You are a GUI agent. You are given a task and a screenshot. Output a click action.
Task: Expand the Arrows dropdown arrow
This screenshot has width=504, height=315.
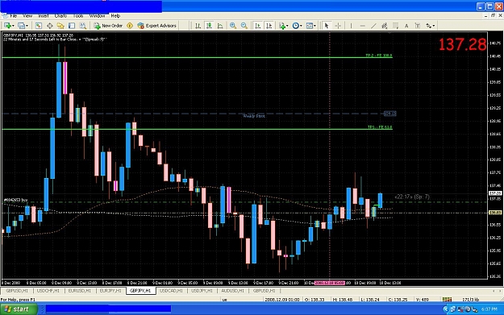pyautogui.click(x=434, y=26)
